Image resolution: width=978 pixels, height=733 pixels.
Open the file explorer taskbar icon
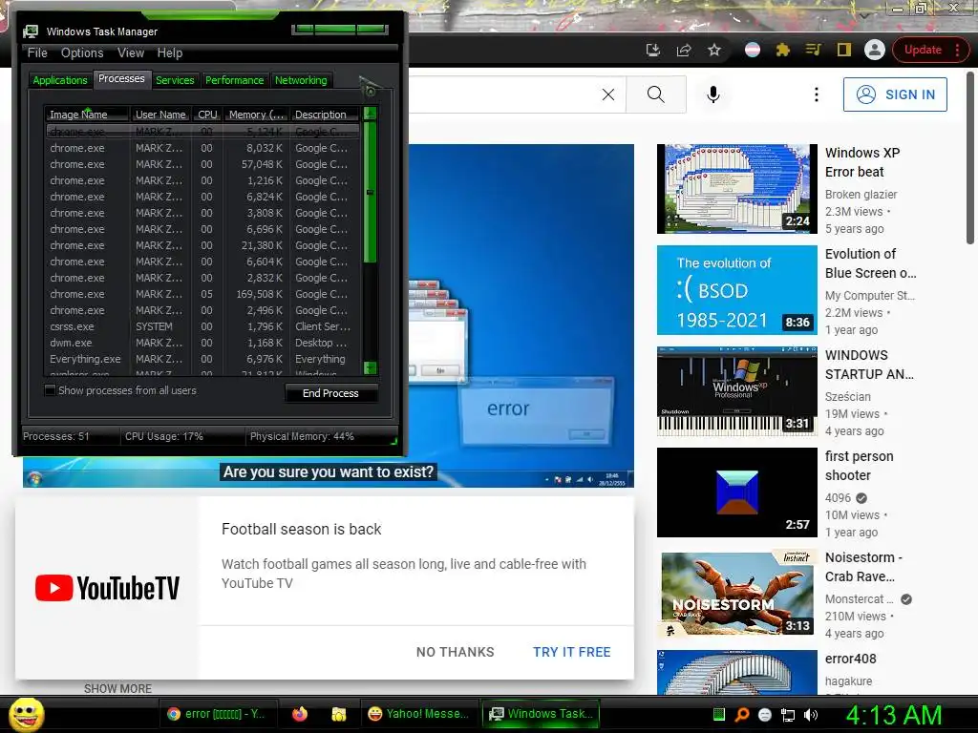pyautogui.click(x=339, y=714)
